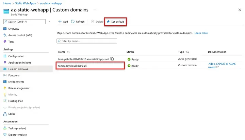Click the Tasks (preview) icon
Viewport: 245px width, 140px height.
(5, 128)
